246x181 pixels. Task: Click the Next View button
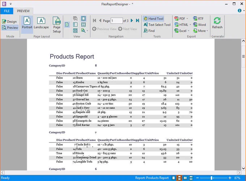128,29
